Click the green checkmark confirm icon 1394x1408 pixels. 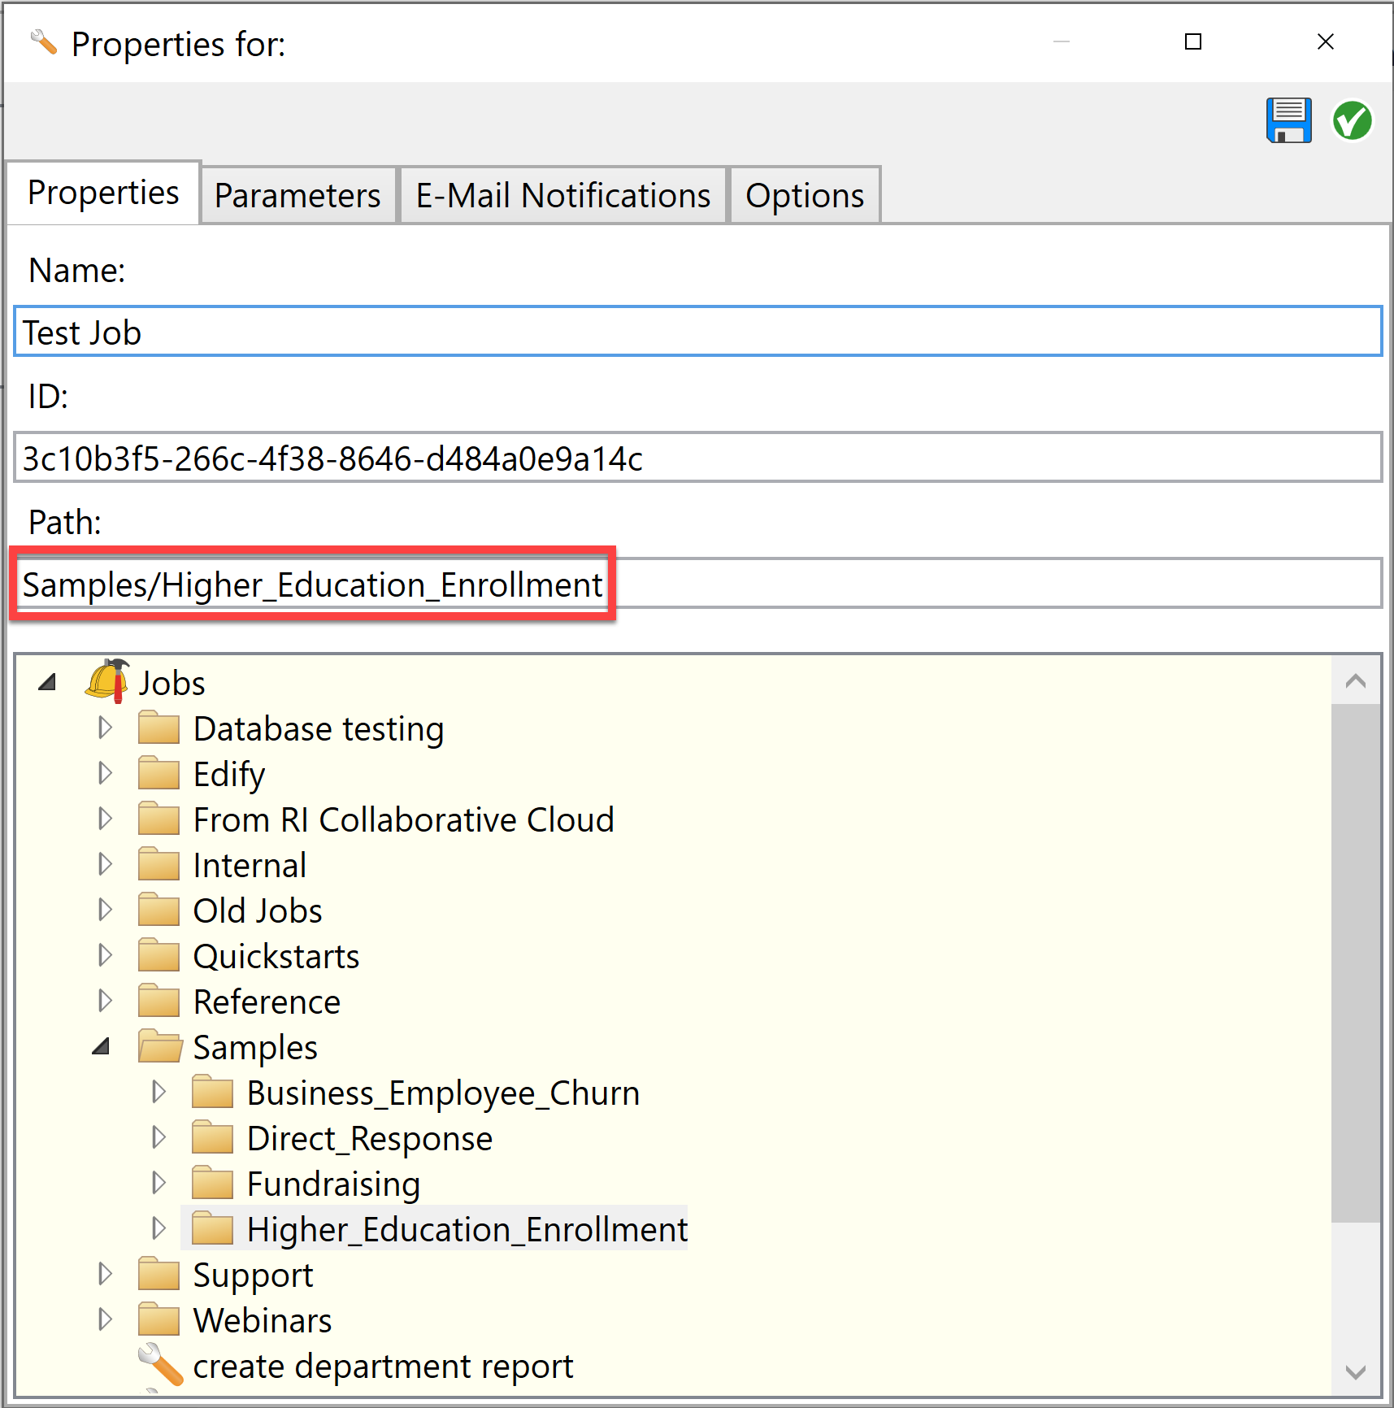point(1351,120)
